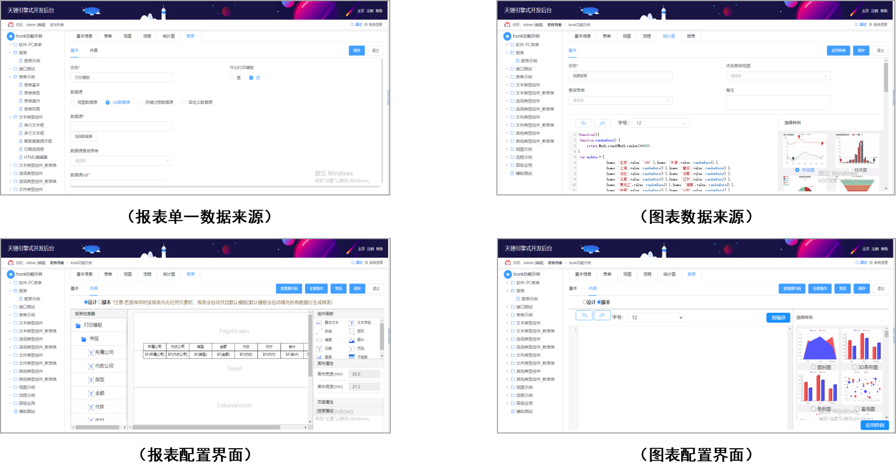Click the 矩形 rectangle component icon
The height and width of the screenshot is (469, 896).
coord(352,331)
